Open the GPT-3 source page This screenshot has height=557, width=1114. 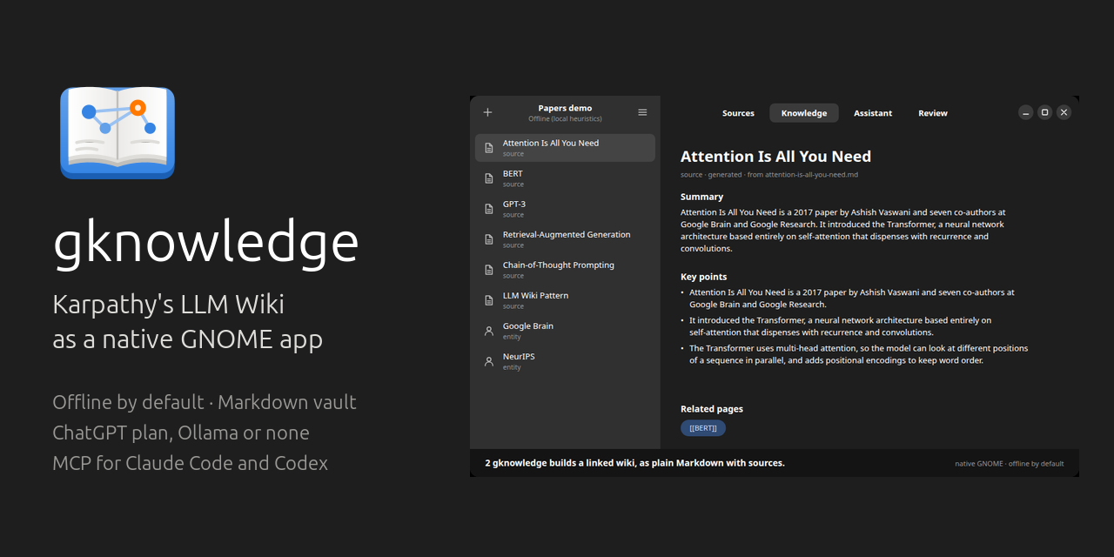[565, 209]
